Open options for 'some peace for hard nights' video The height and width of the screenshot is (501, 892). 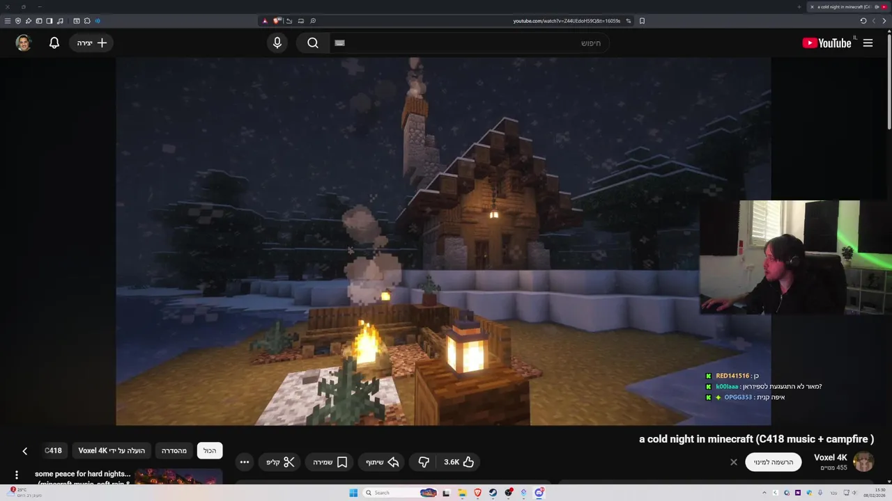(17, 475)
